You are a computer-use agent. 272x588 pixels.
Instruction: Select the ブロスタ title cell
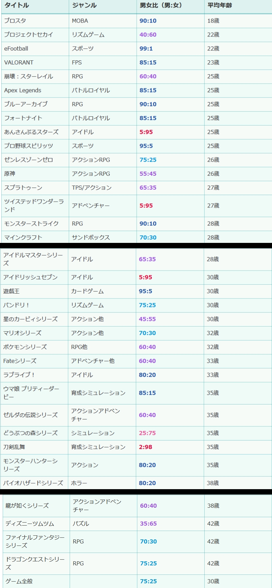tap(15, 21)
